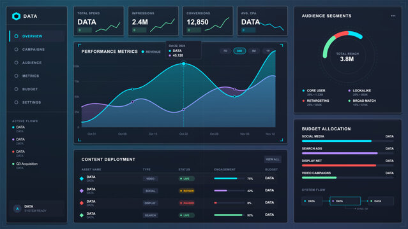Click the circle icon beside Audience
The width and height of the screenshot is (408, 229).
(17, 62)
